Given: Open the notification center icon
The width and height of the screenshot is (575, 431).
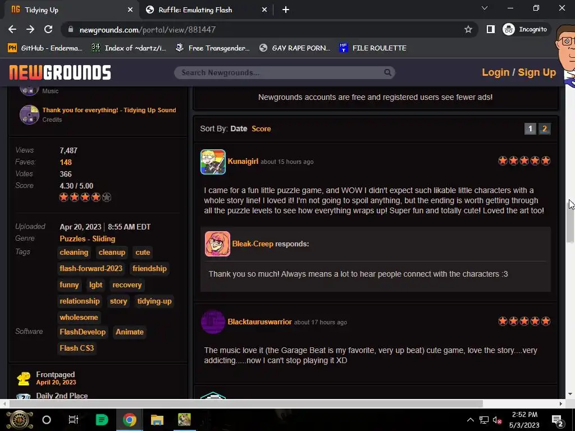Looking at the screenshot, I should pos(558,420).
